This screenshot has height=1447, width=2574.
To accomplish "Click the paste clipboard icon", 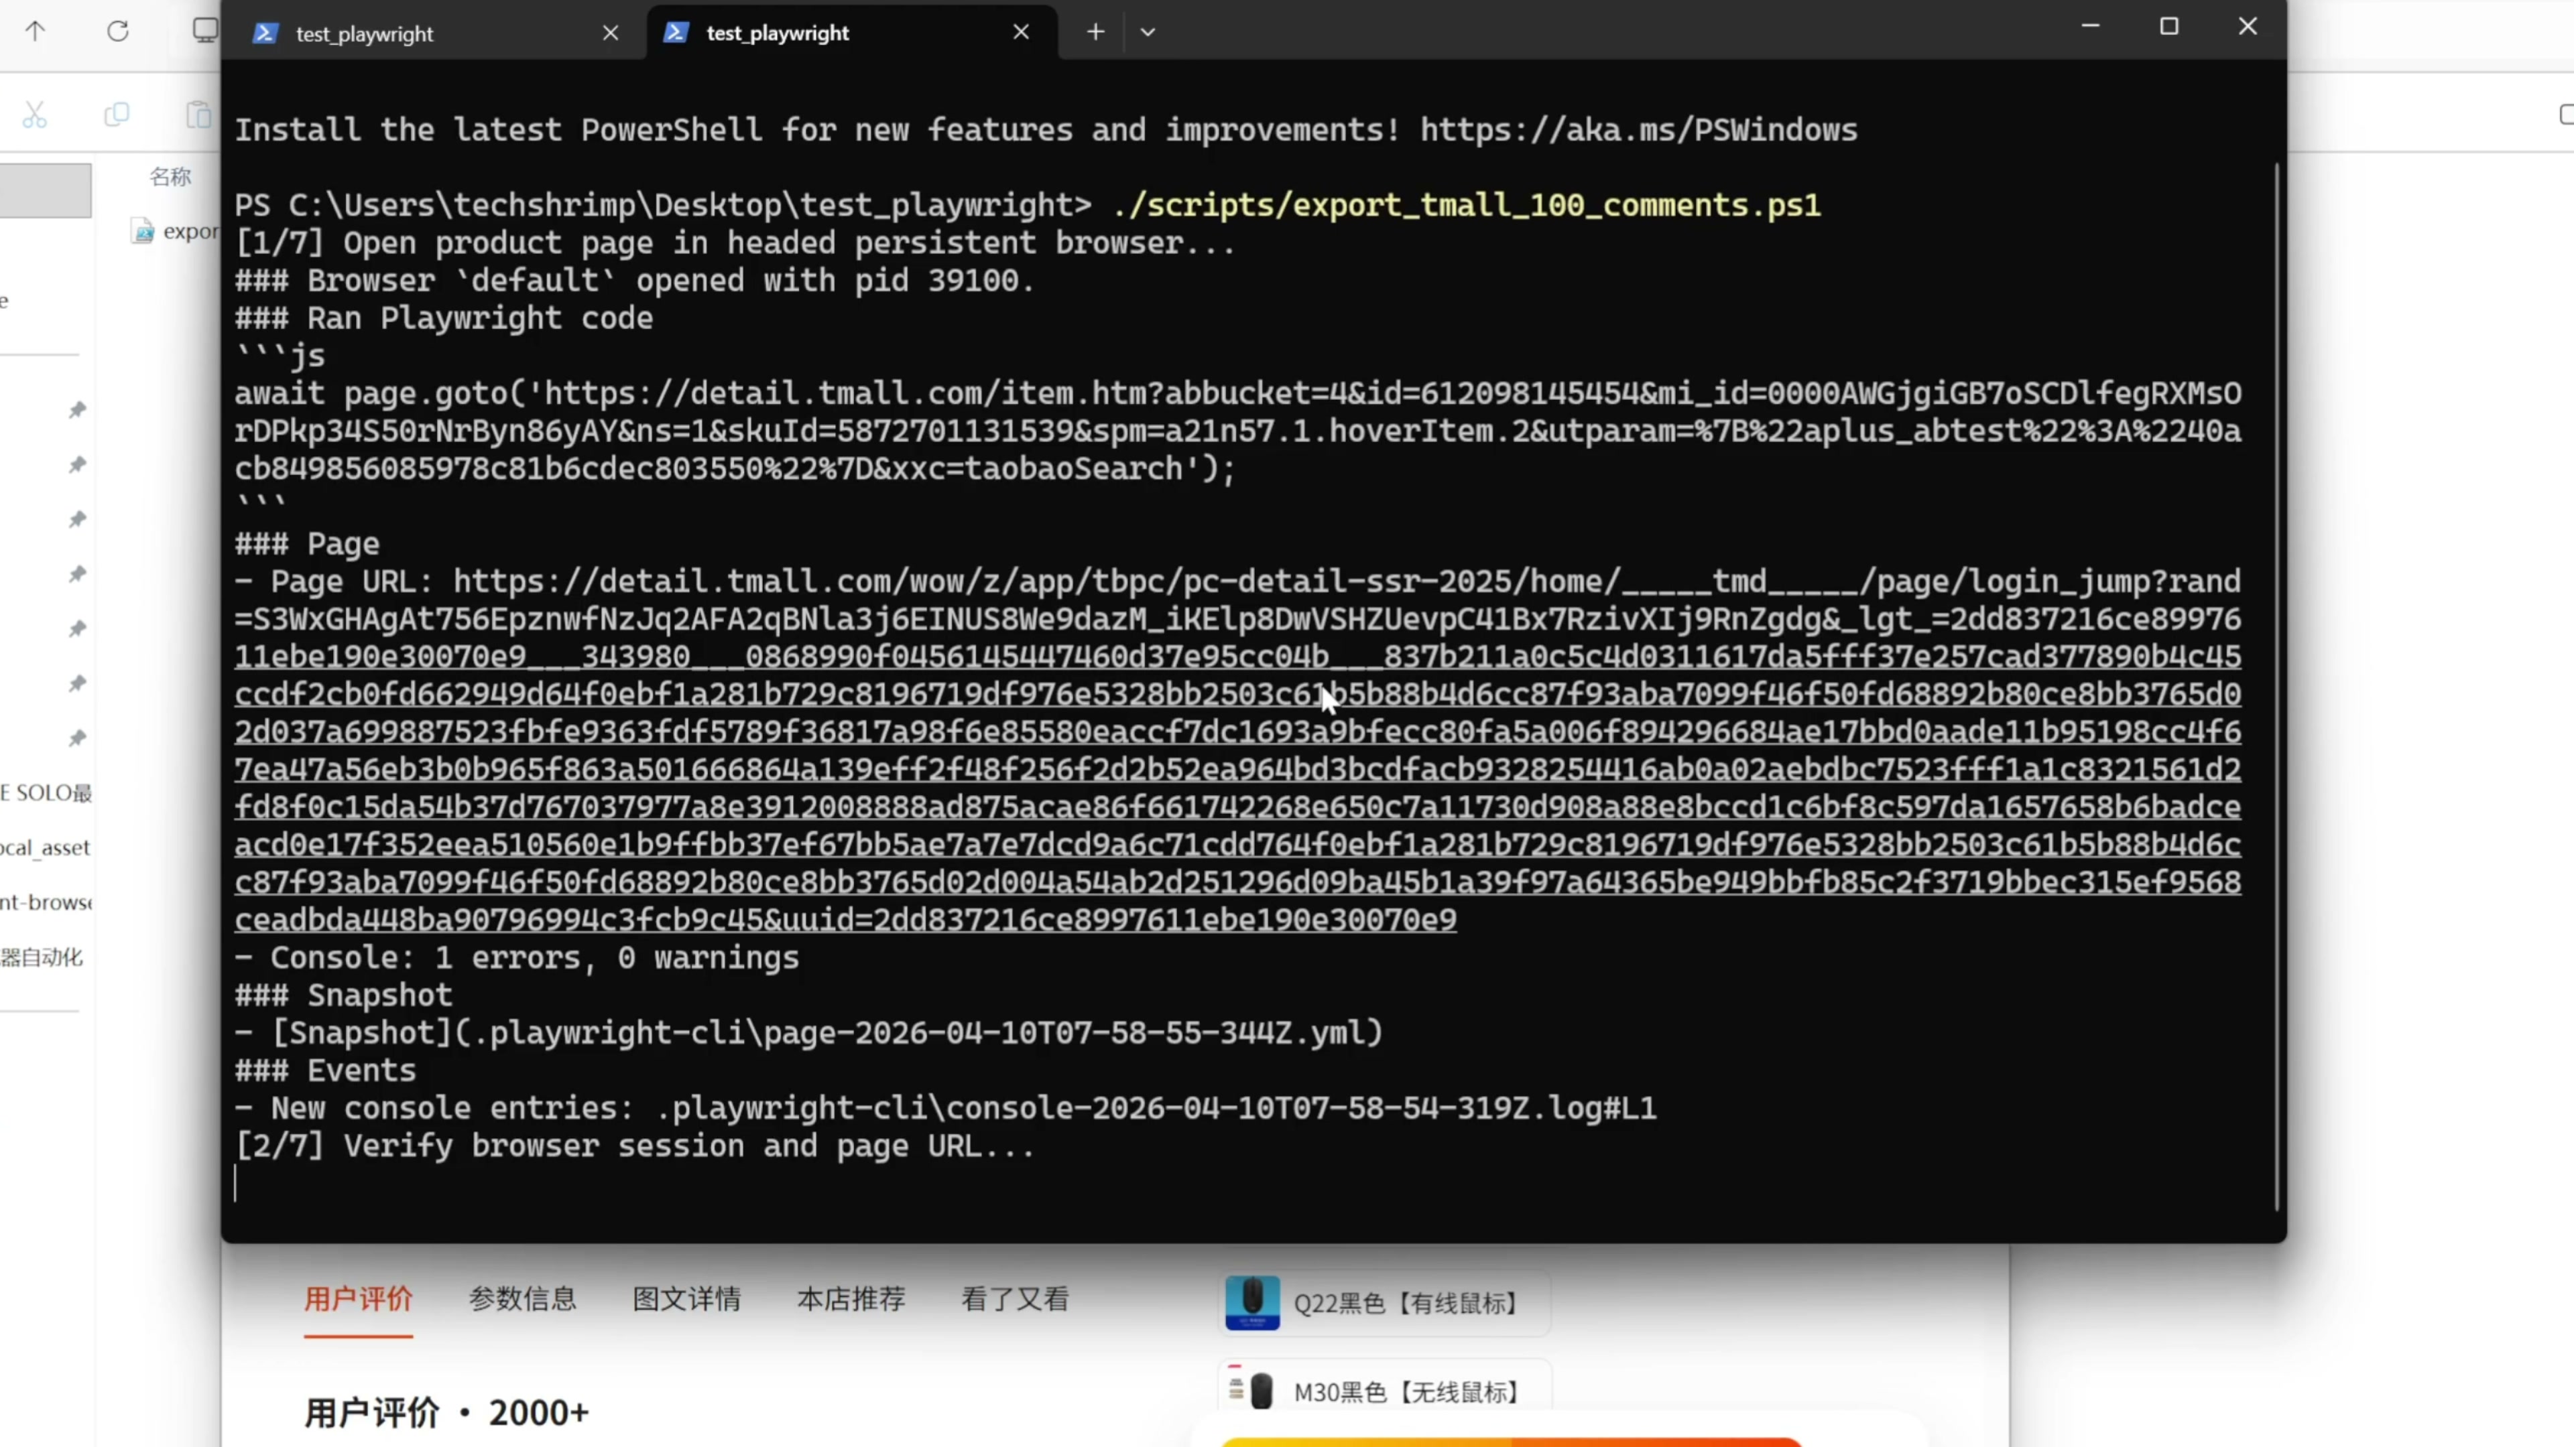I will pyautogui.click(x=199, y=115).
